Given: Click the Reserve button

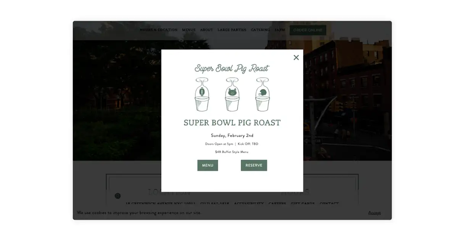Looking at the screenshot, I should pos(254,165).
